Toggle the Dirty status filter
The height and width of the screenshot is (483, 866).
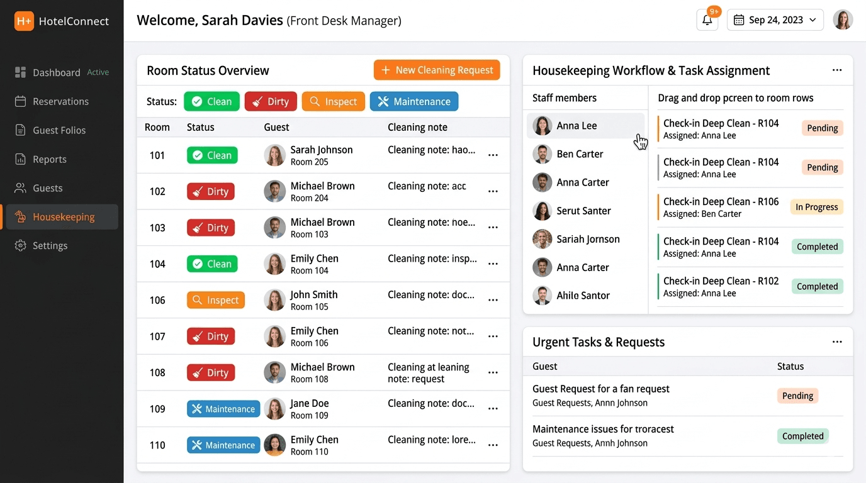tap(271, 102)
